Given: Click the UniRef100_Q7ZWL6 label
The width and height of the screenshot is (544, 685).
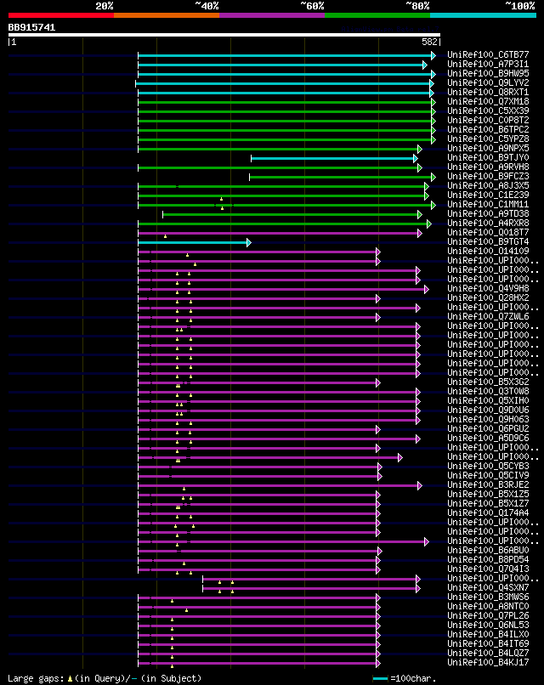Looking at the screenshot, I should (x=488, y=316).
